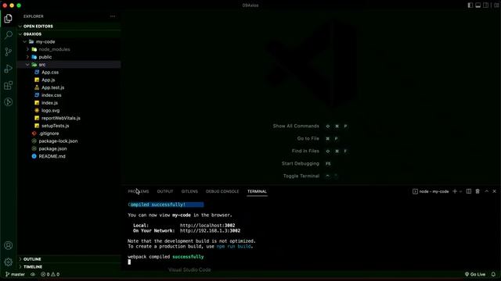The height and width of the screenshot is (281, 501).
Task: Switch to the GitLens tab
Action: (x=189, y=191)
